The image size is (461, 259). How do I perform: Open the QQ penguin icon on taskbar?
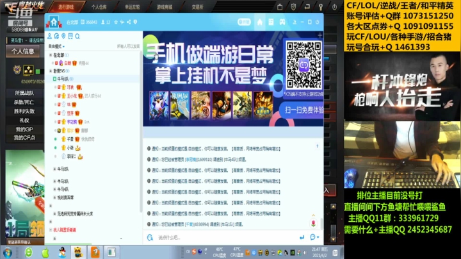tap(62, 253)
